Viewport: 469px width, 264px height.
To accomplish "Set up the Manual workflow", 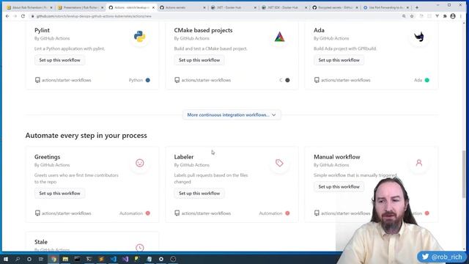I will [x=339, y=186].
